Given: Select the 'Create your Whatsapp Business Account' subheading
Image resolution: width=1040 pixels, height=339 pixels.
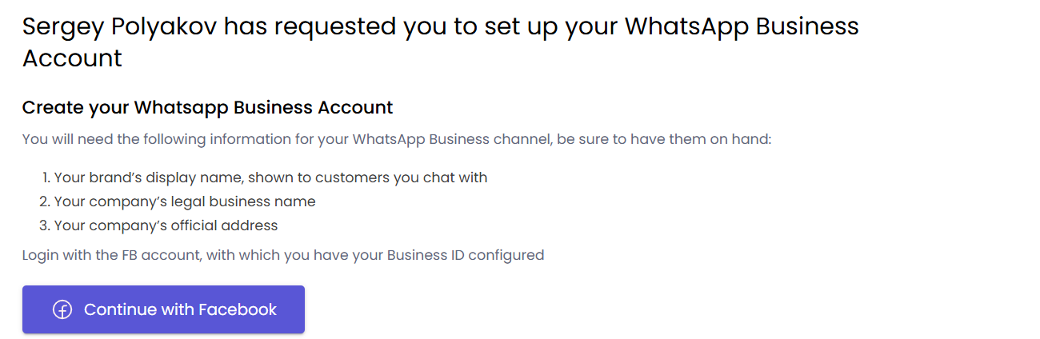Looking at the screenshot, I should [x=207, y=107].
